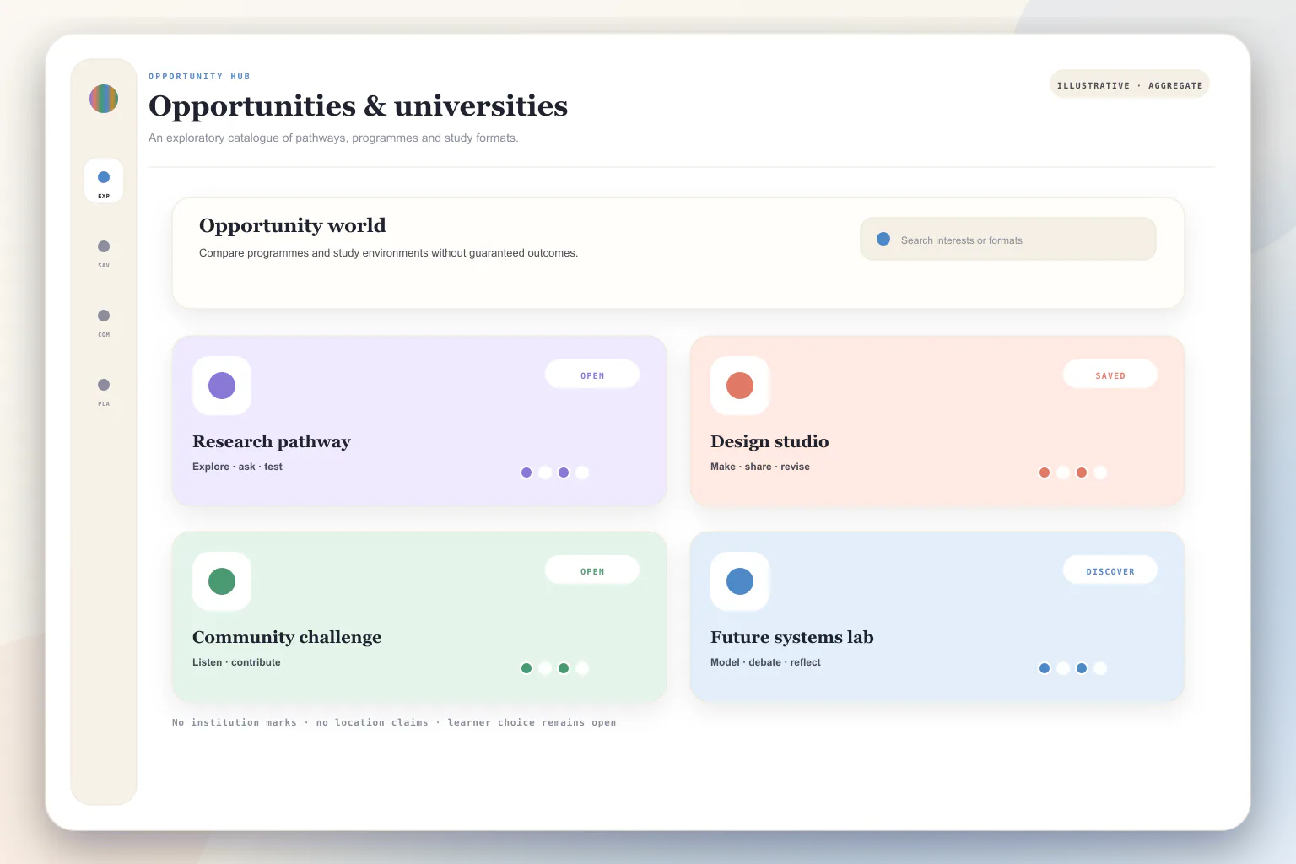
Task: Select last white dot on Research pathway
Action: (x=582, y=472)
